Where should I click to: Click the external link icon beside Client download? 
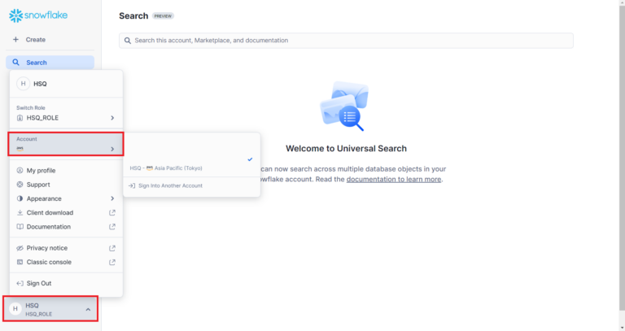click(x=112, y=213)
